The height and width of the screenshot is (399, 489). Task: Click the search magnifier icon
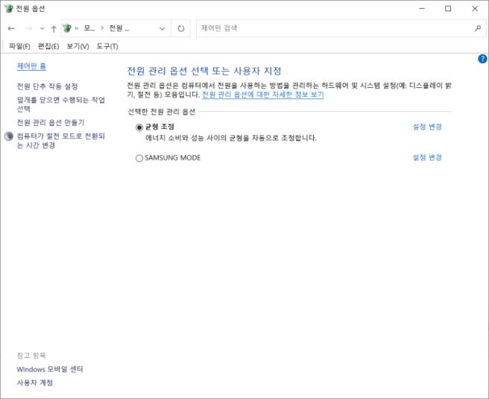[x=478, y=28]
